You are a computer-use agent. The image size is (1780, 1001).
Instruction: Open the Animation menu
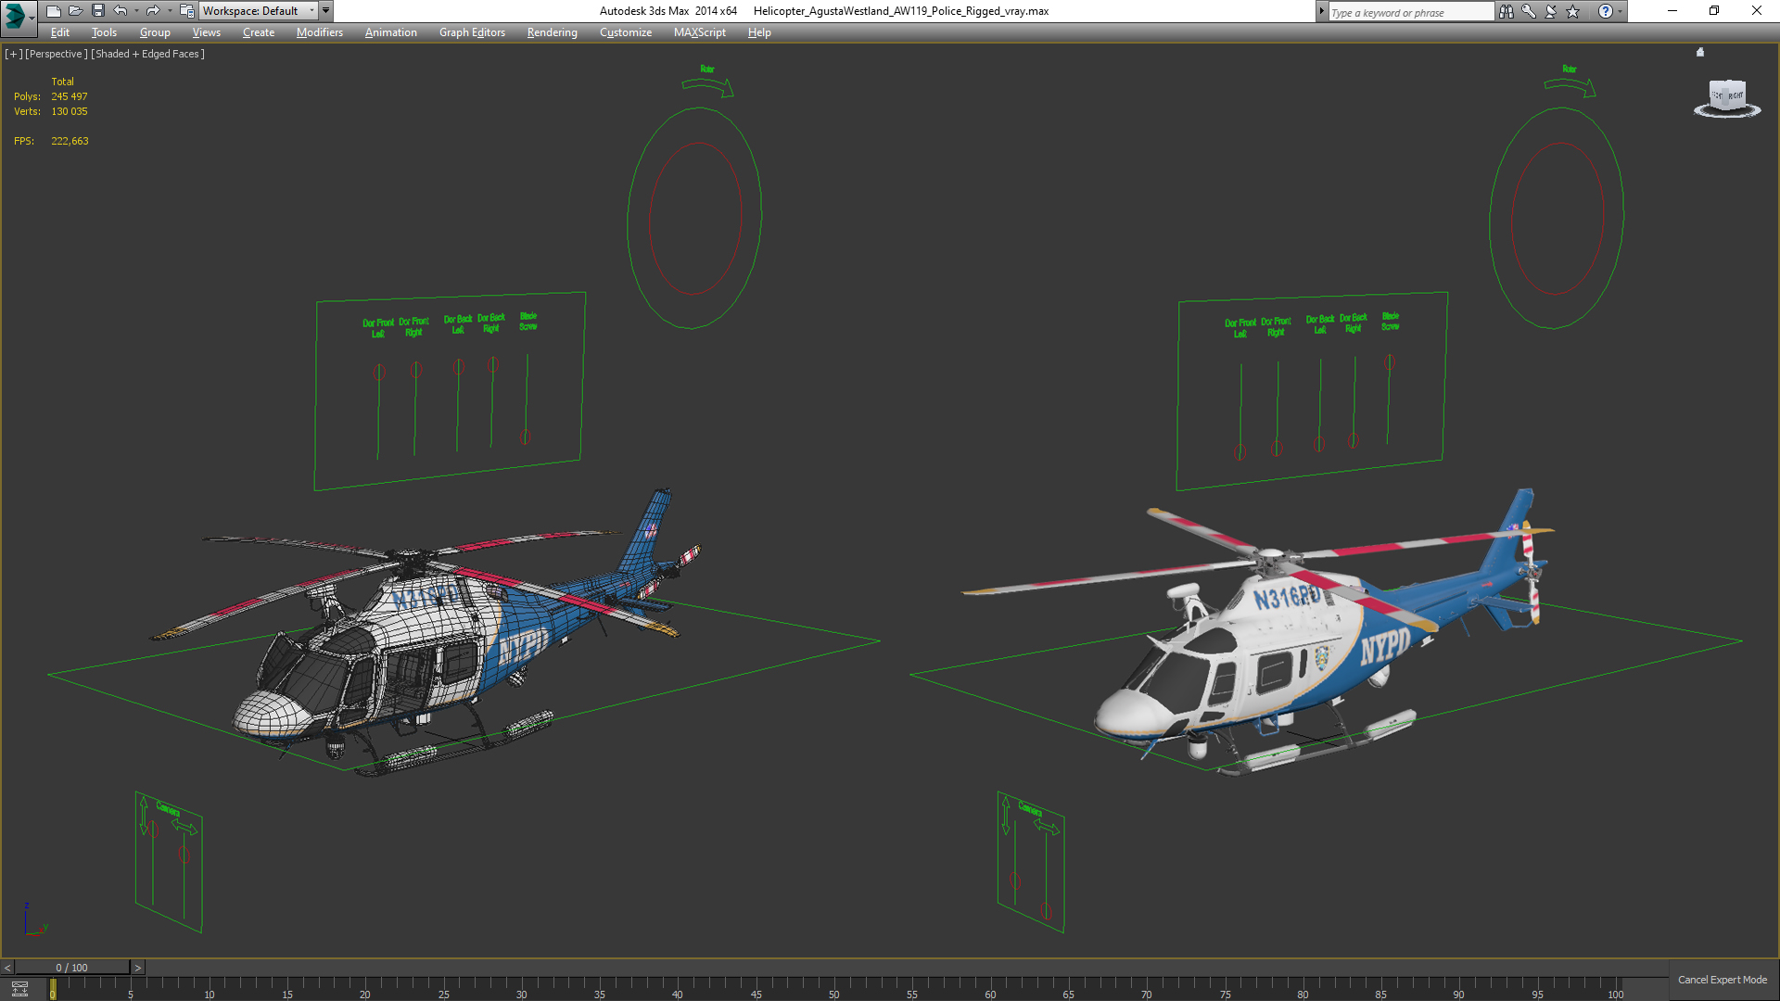[x=390, y=32]
